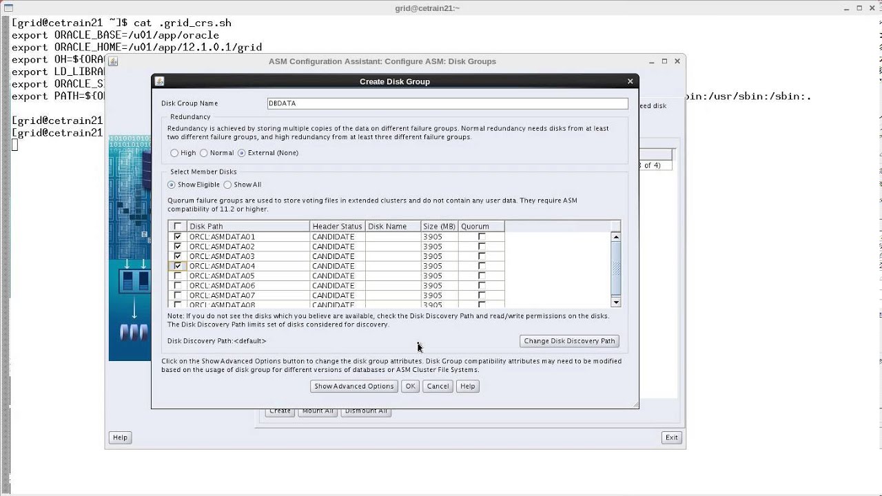This screenshot has height=496, width=882.
Task: Toggle the select-all checkbox in table header
Action: (x=178, y=226)
